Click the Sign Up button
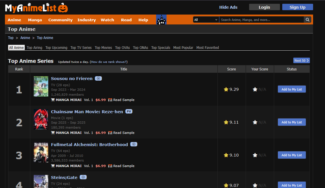325x188 pixels. 297,7
